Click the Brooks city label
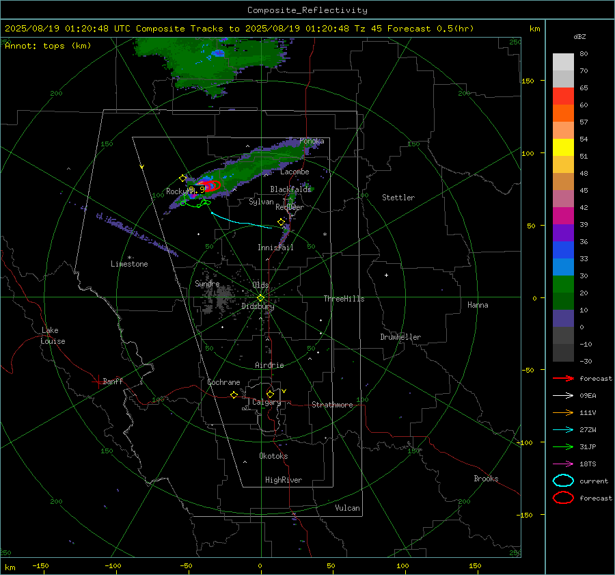The image size is (615, 575). tap(486, 479)
